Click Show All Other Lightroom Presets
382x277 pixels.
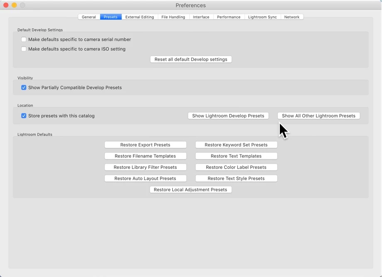(318, 116)
